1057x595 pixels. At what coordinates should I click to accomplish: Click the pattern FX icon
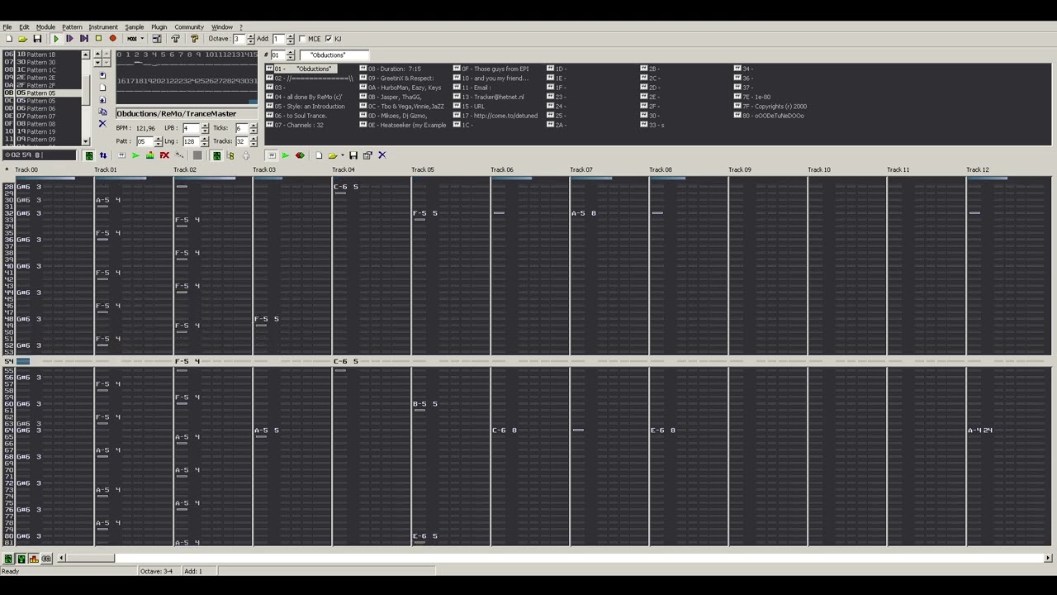pyautogui.click(x=164, y=155)
